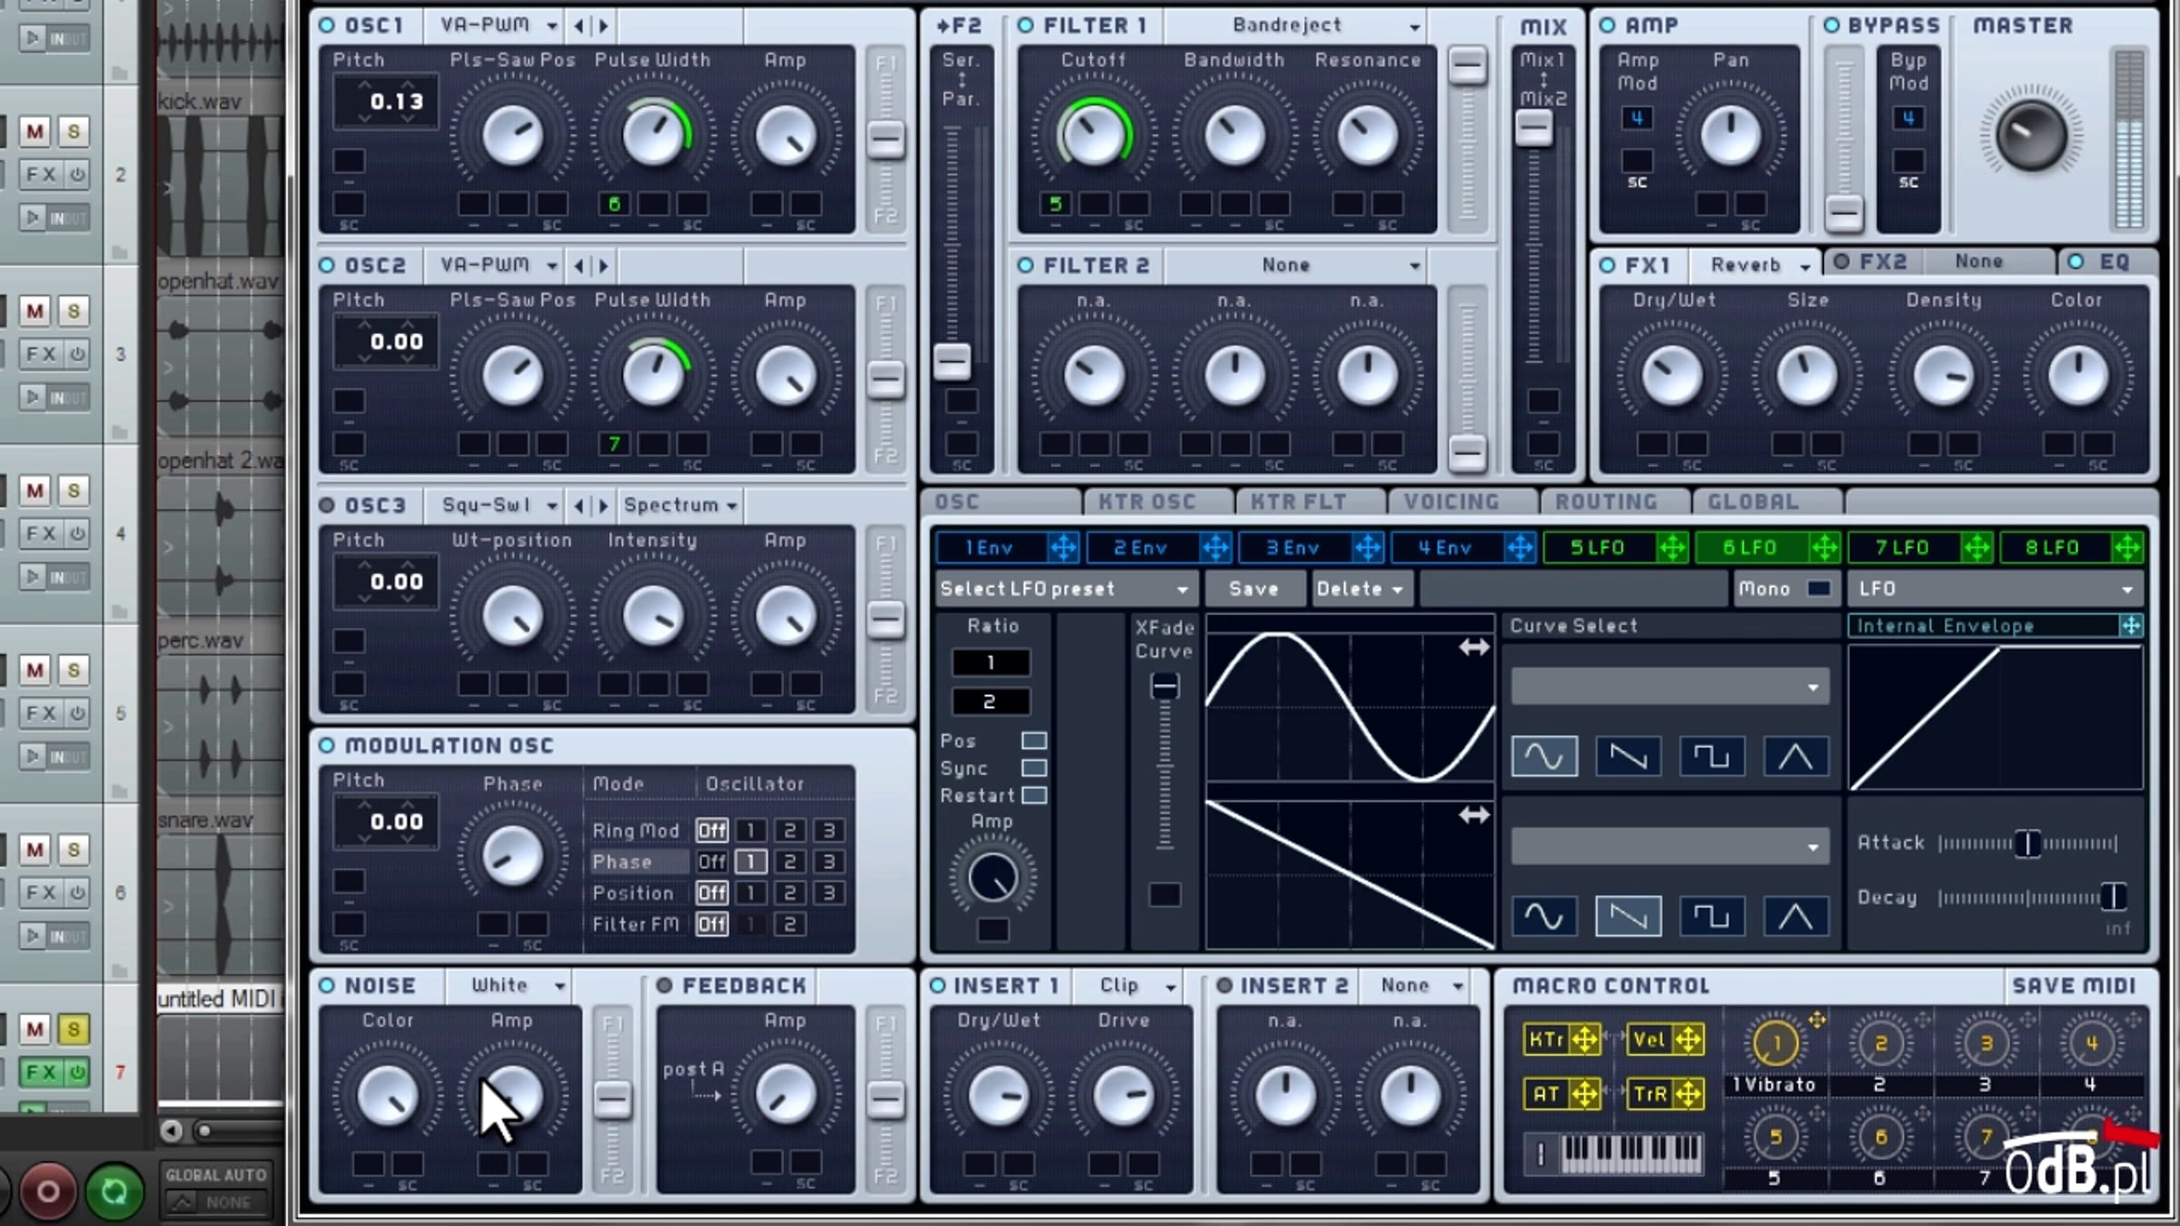The image size is (2180, 1226).
Task: Click the macro keyboard icon
Action: click(x=1630, y=1153)
